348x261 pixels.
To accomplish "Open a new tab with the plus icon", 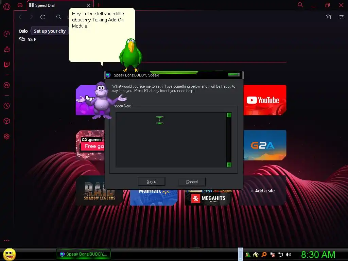I will click(99, 5).
